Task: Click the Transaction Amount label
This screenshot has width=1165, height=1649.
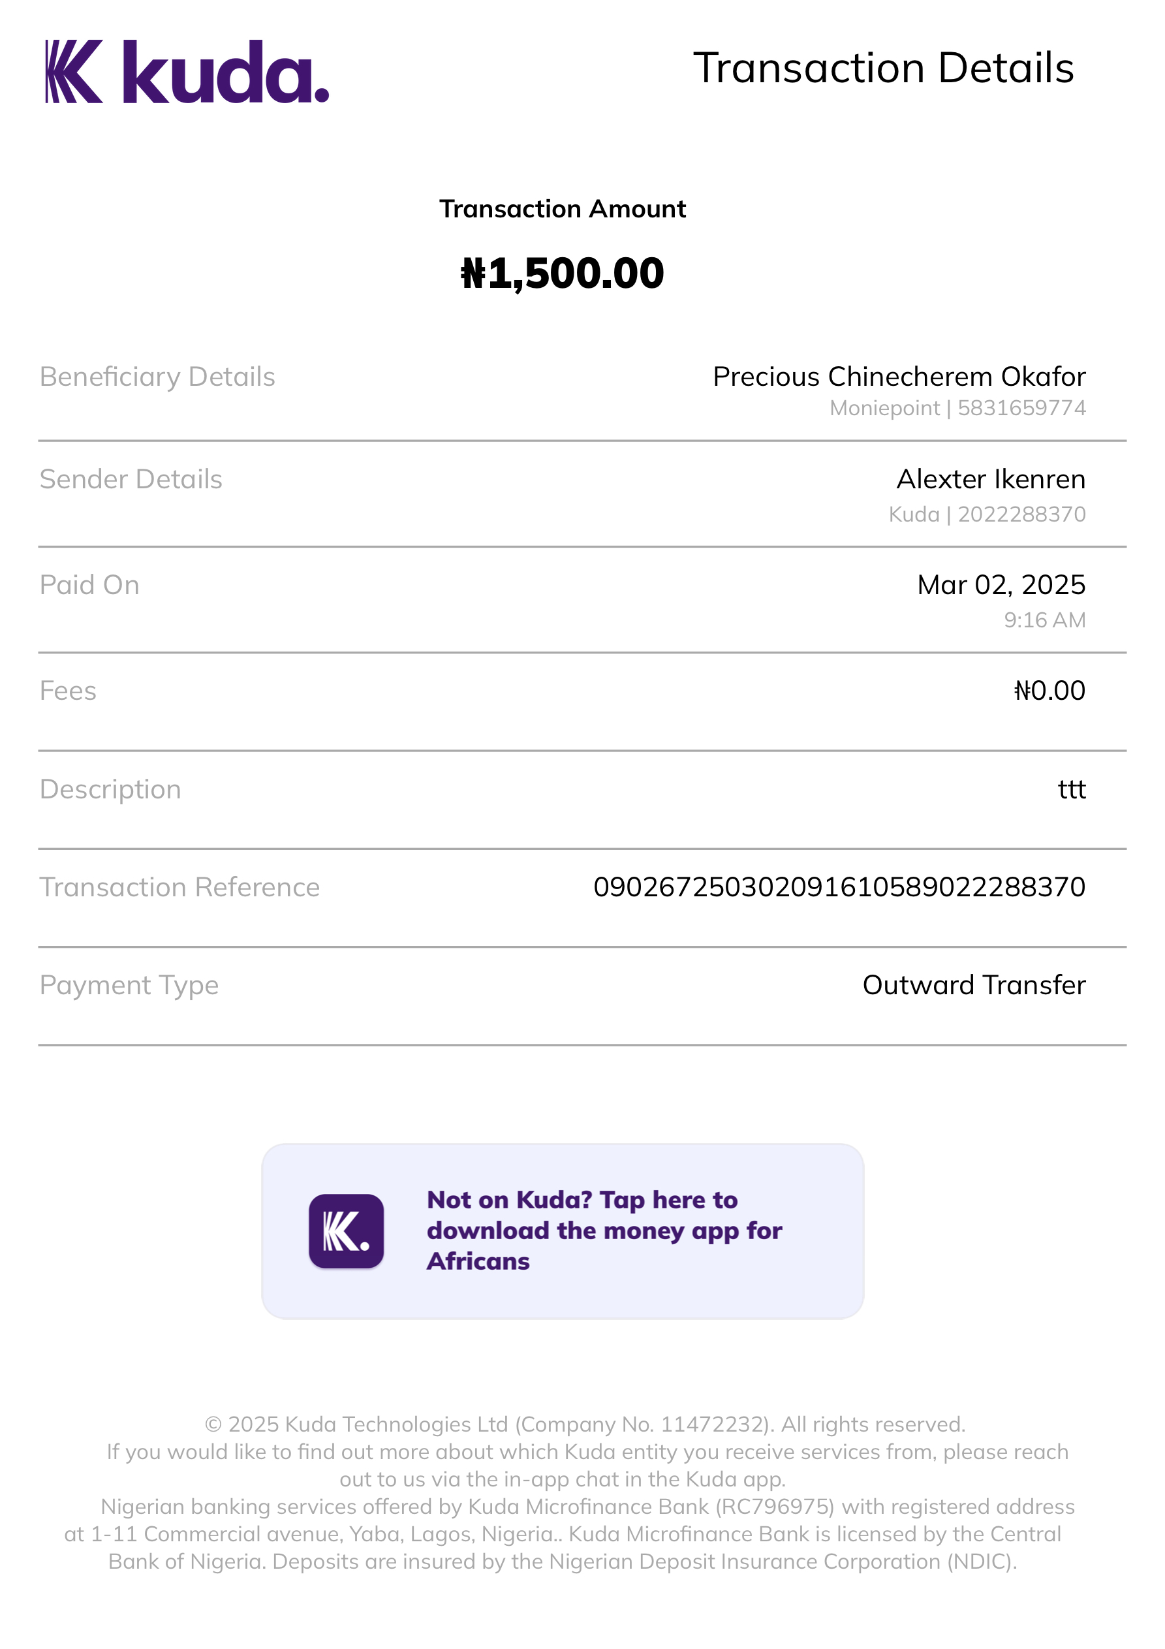Action: coord(563,209)
